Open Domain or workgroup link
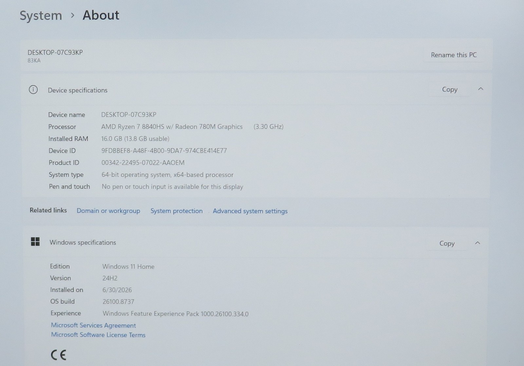This screenshot has height=366, width=524. 108,211
